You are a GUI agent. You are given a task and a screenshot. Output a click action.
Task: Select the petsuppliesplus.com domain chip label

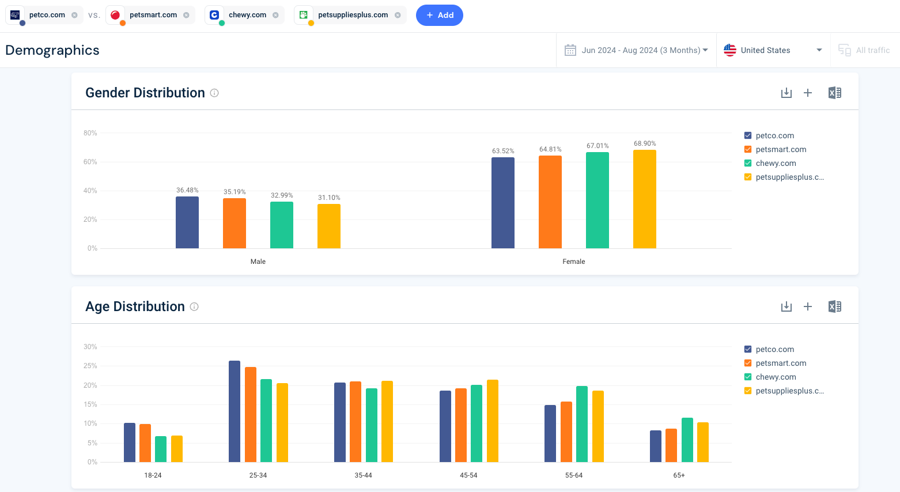(353, 15)
